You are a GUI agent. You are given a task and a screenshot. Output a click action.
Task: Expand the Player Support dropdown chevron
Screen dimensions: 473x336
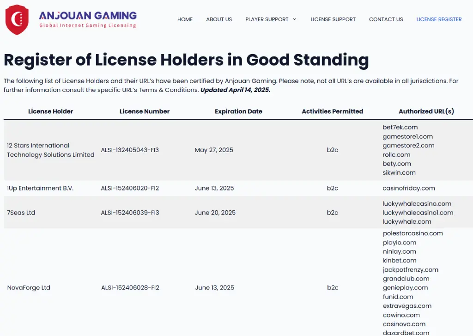click(x=295, y=19)
